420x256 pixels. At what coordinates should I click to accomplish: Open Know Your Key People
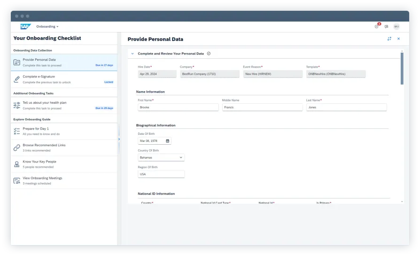coord(64,164)
